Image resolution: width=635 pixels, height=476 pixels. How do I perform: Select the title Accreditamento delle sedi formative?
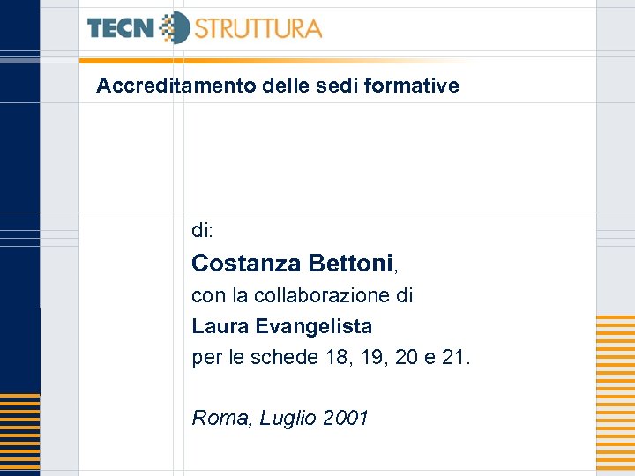pos(278,86)
